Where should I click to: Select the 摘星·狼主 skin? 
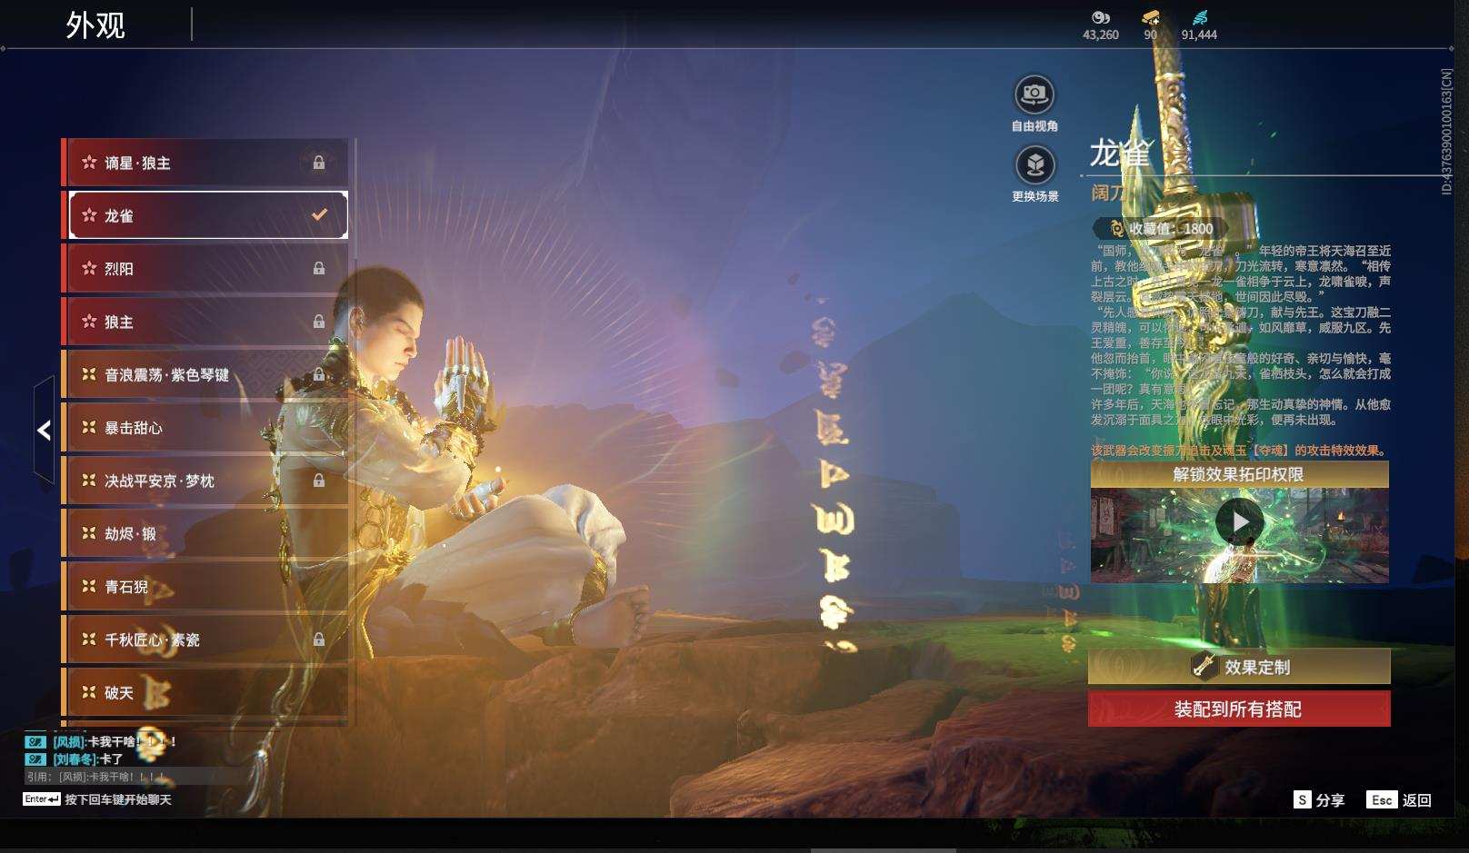(205, 163)
